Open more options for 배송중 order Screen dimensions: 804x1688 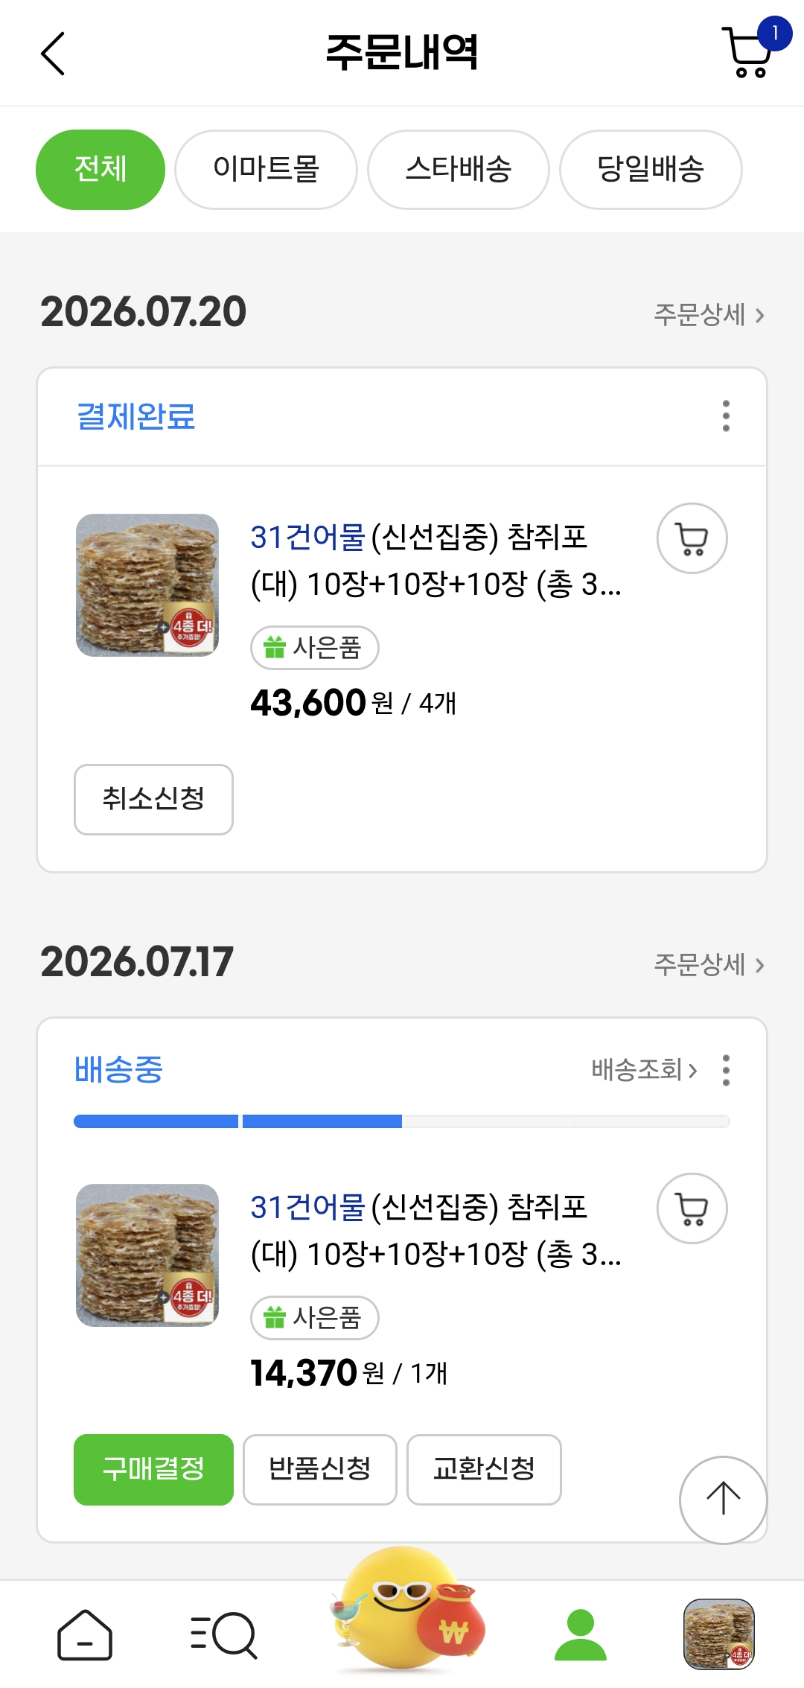(726, 1070)
